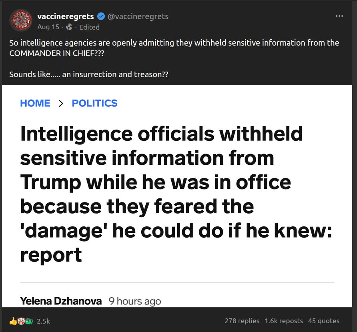View the 45 quotes
The width and height of the screenshot is (357, 332).
point(324,321)
